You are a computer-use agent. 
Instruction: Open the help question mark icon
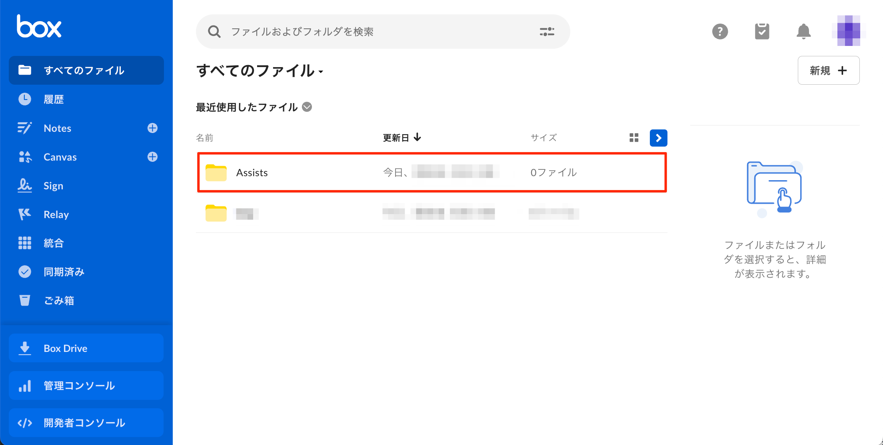point(720,32)
